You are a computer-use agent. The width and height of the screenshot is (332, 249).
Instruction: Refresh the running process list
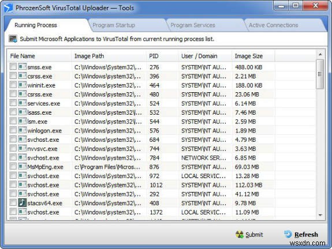click(x=301, y=235)
